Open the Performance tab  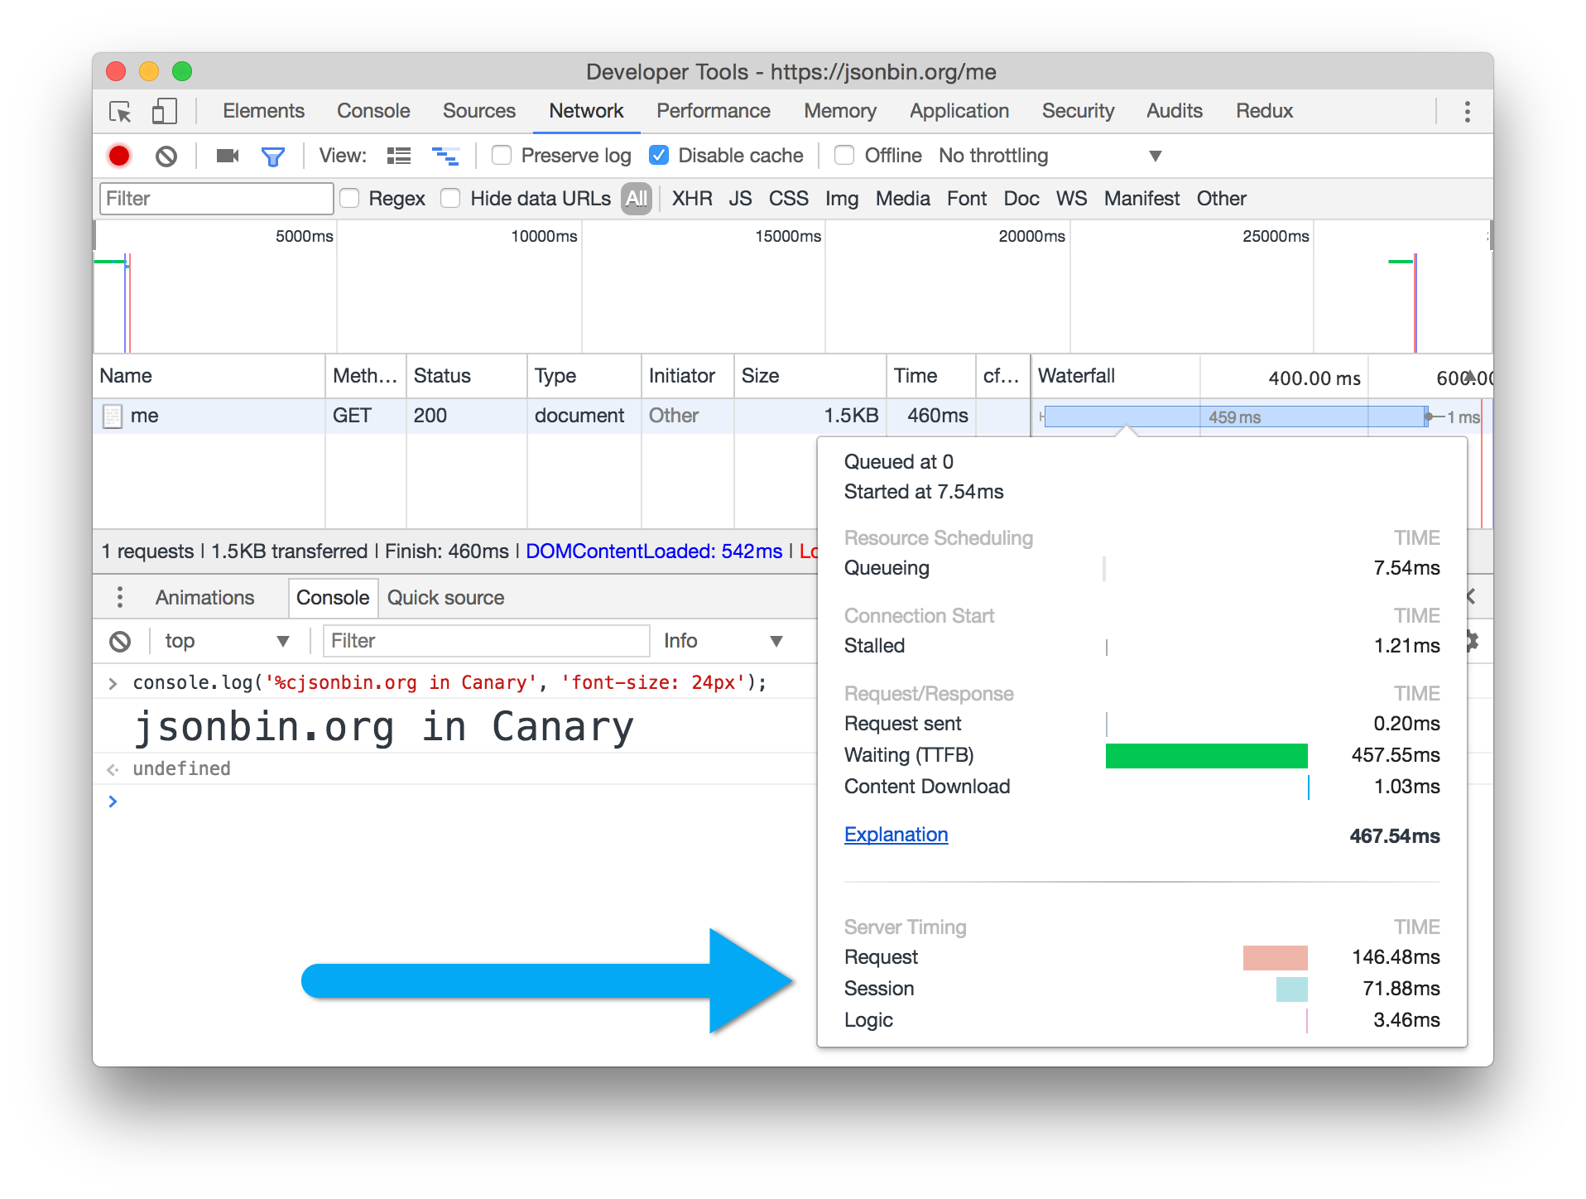point(714,111)
